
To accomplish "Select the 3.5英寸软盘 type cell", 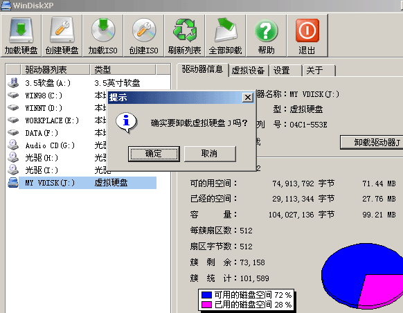I will point(117,83).
